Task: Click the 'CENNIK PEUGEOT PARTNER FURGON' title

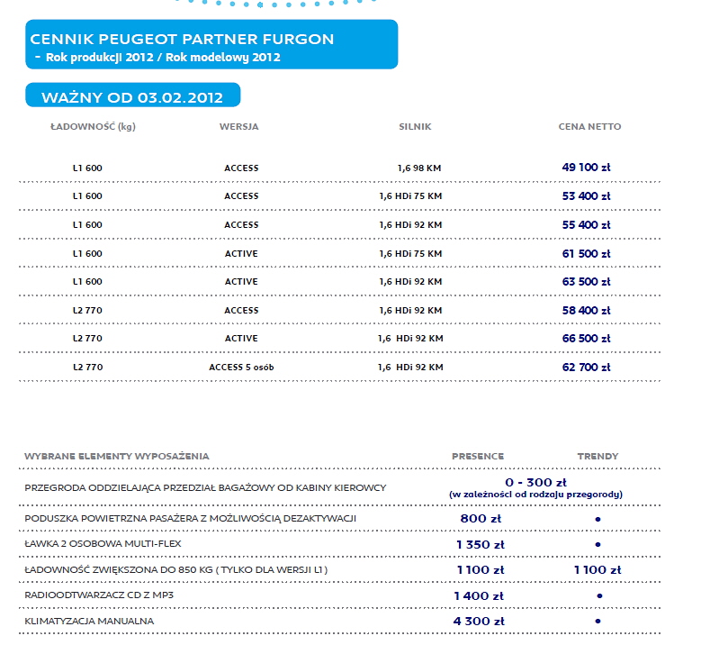Action: [182, 39]
